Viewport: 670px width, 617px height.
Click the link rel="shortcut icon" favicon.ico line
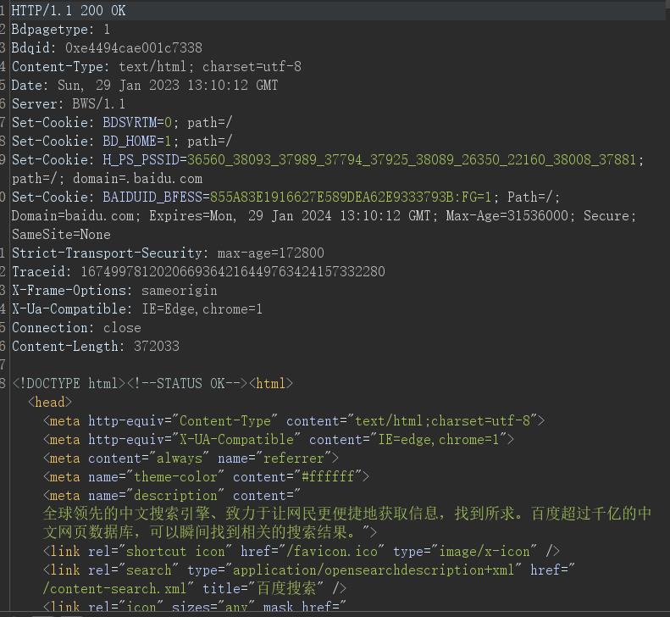pyautogui.click(x=302, y=551)
